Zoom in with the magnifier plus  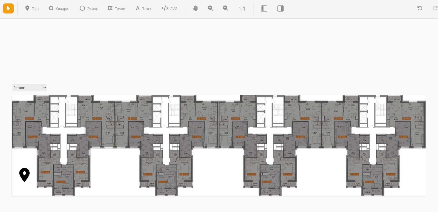(x=210, y=8)
